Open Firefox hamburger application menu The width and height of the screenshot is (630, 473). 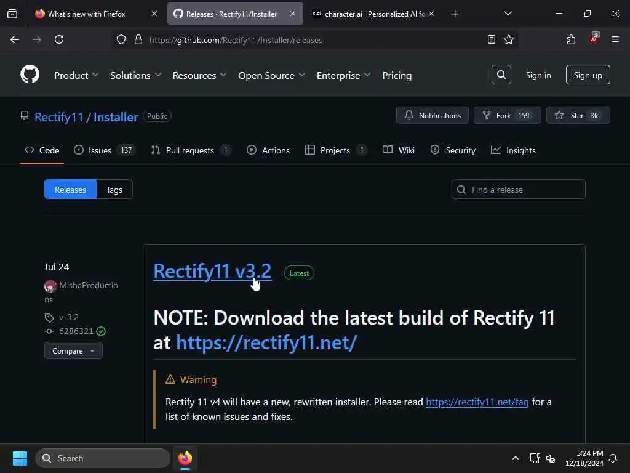pos(615,39)
